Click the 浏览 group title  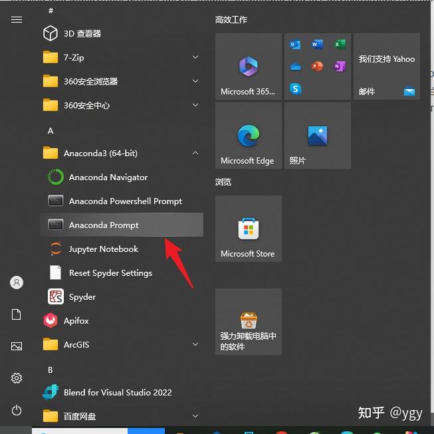tap(223, 182)
